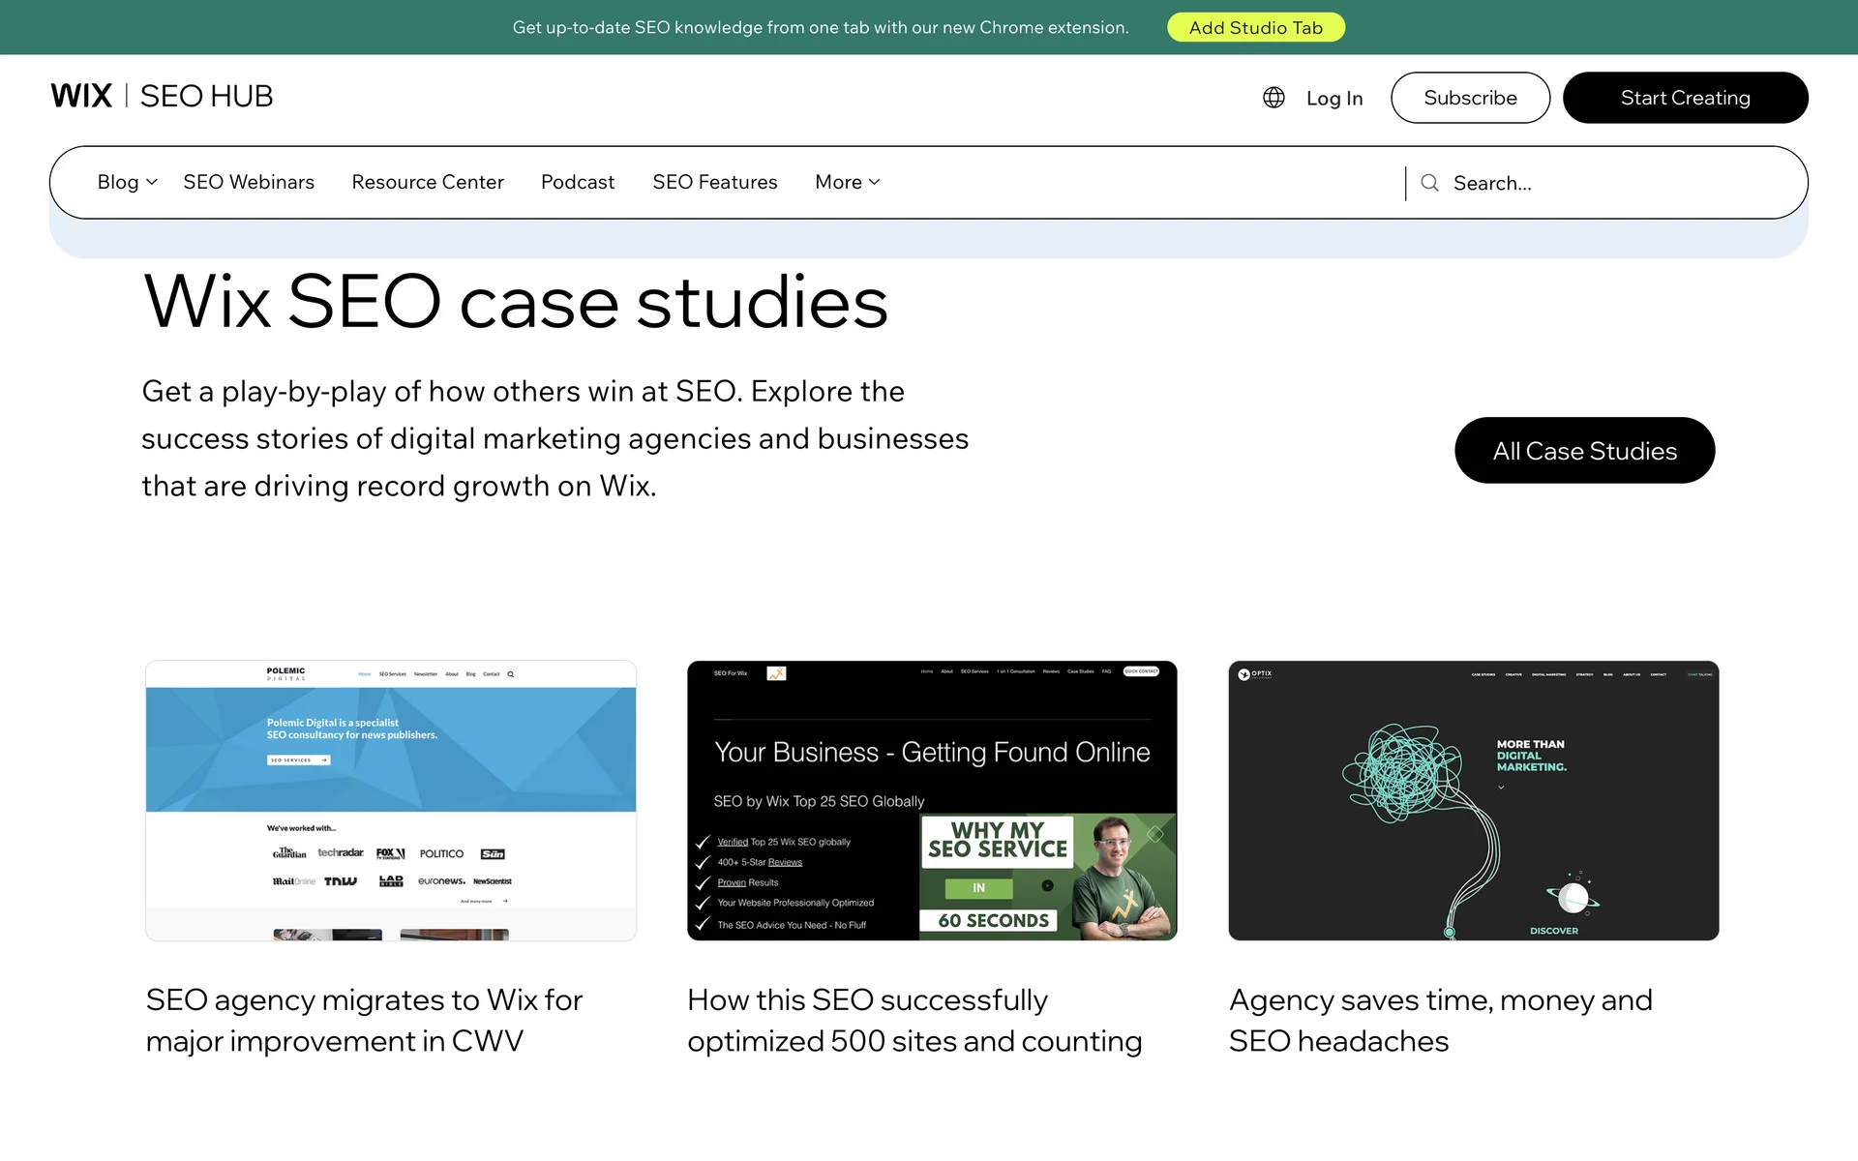Go to Resource Center
This screenshot has width=1858, height=1161.
point(428,182)
